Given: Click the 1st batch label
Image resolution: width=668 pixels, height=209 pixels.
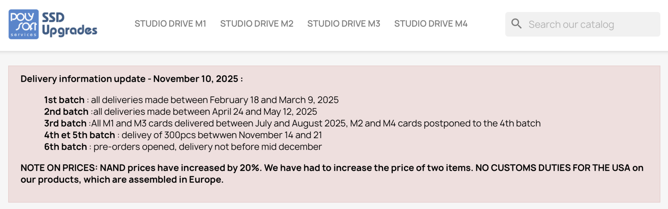Looking at the screenshot, I should click(64, 100).
